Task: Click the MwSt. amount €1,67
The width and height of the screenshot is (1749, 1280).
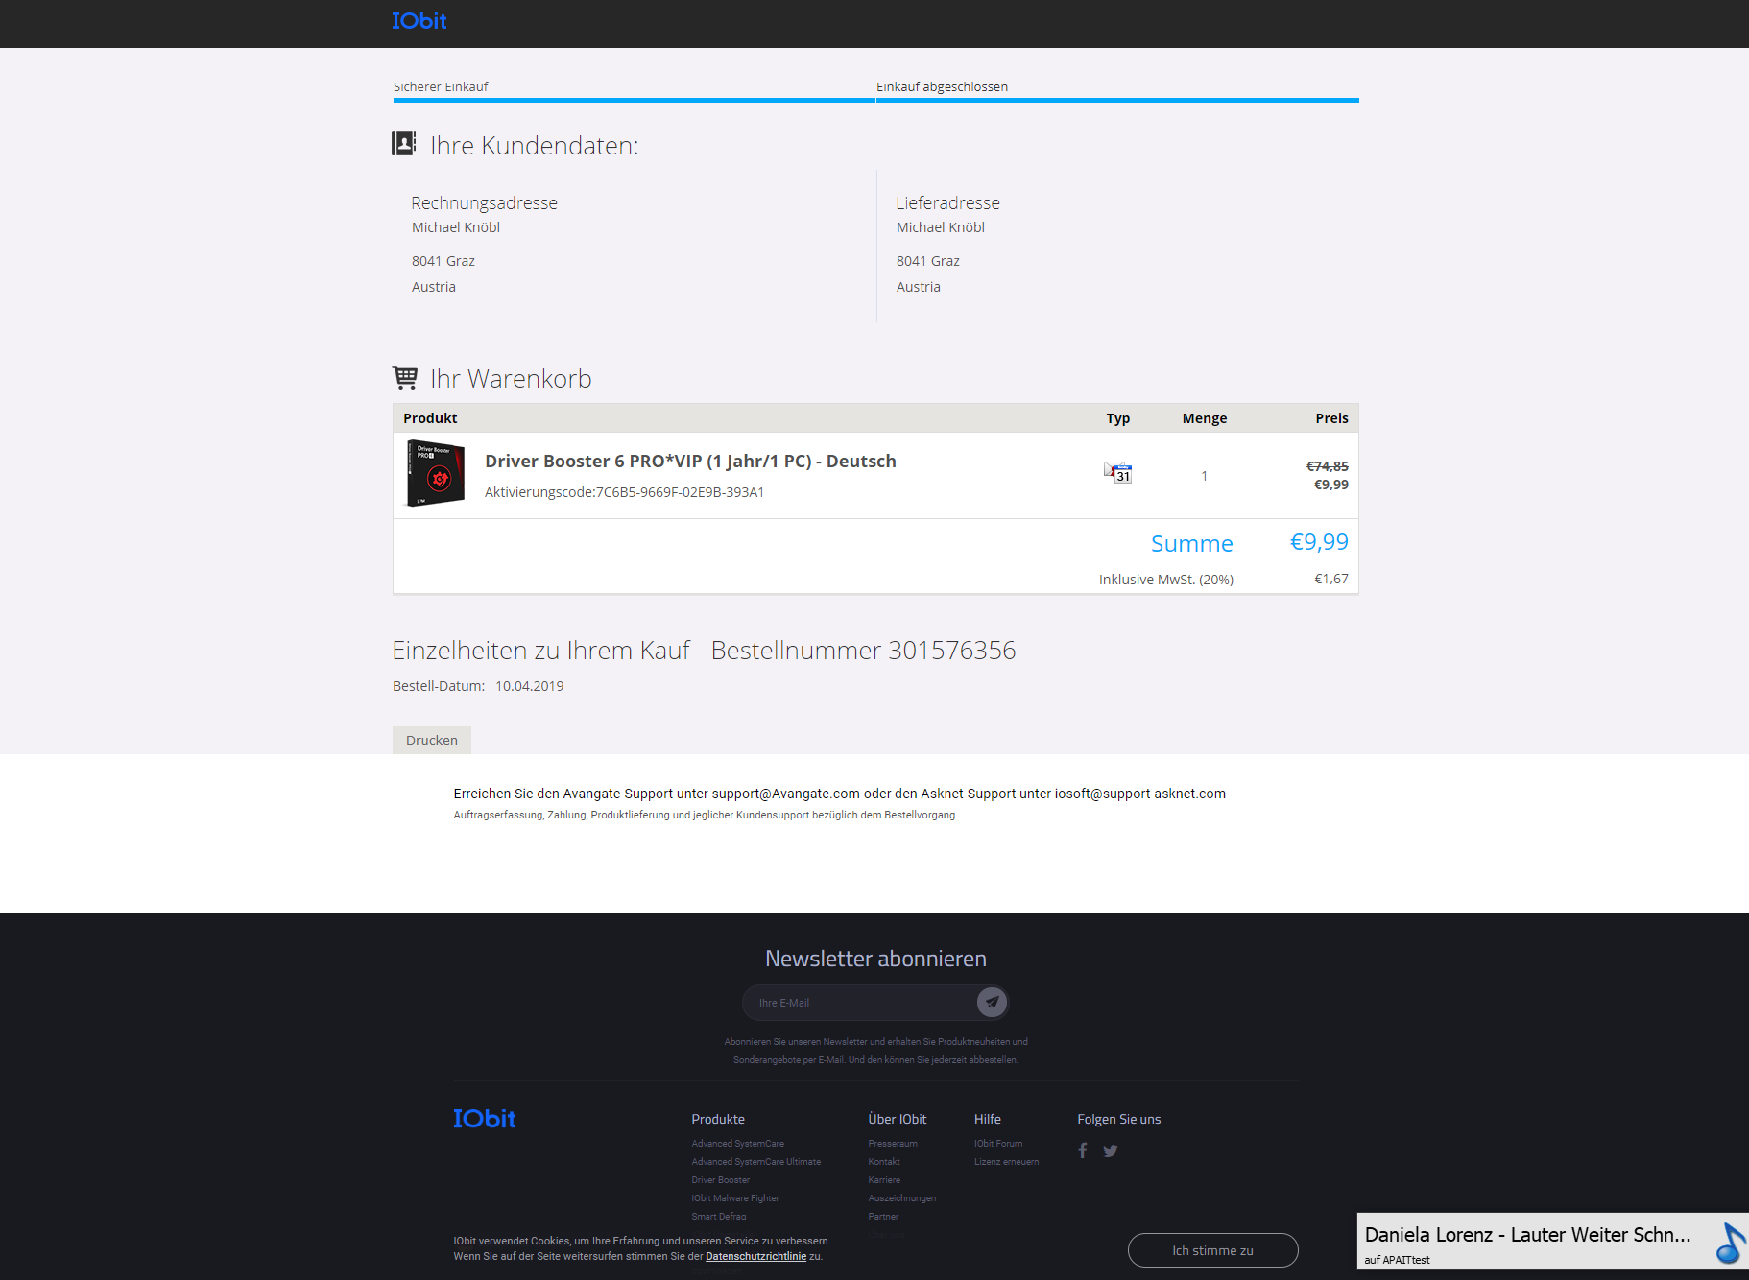Action: 1331,579
